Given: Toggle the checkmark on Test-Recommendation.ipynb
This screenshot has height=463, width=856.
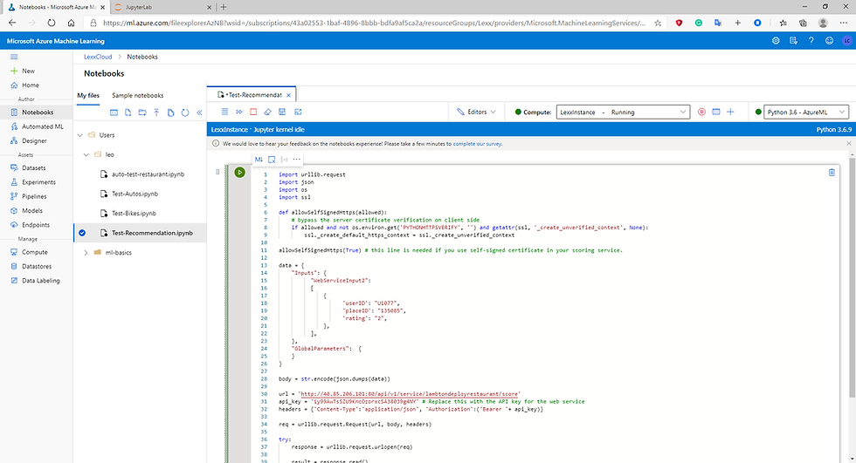Looking at the screenshot, I should 82,233.
